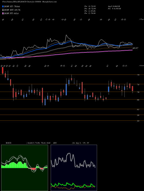Viewport: 144px width, 191px height.
Task: Select the 'DOW ST: 70.64' label
Action: tap(12, 6)
